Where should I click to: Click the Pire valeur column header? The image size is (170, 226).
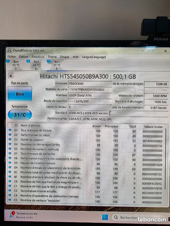click(x=111, y=126)
